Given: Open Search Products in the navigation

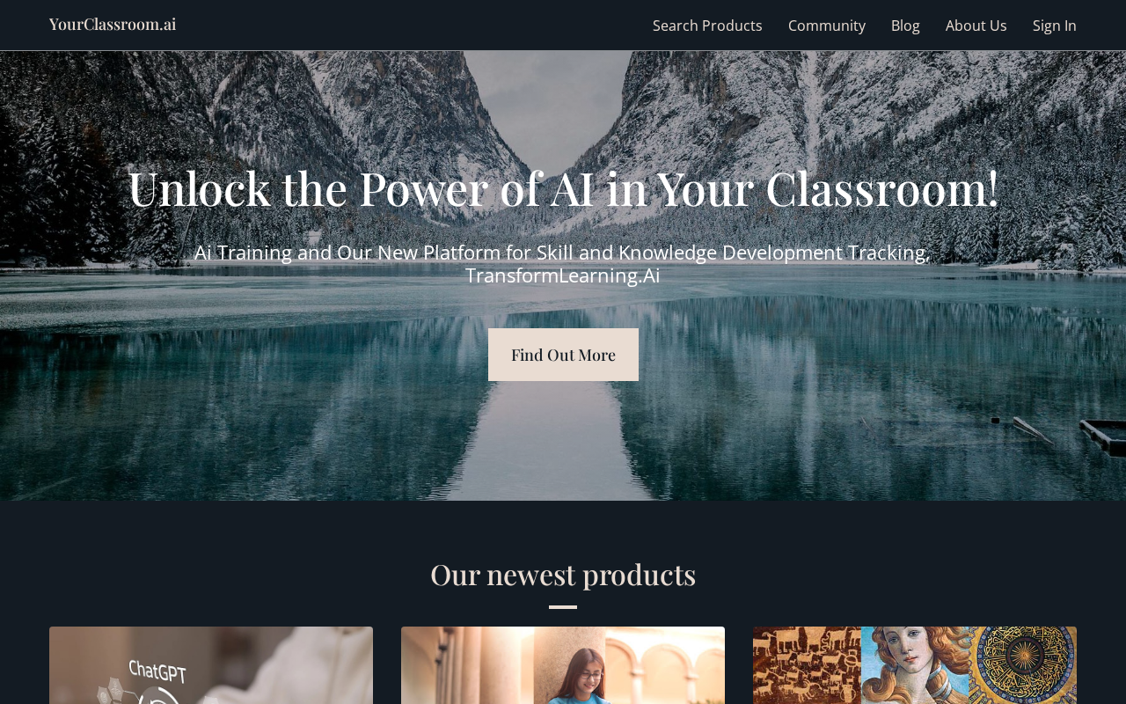Looking at the screenshot, I should pyautogui.click(x=707, y=26).
